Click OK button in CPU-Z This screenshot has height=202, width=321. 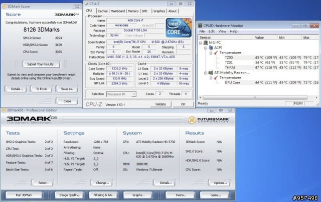point(183,104)
